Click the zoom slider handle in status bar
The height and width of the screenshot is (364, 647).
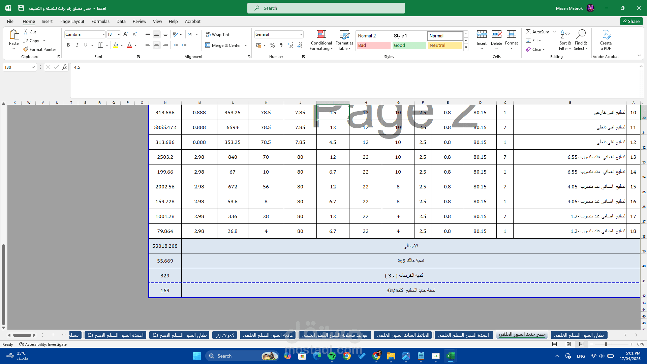606,344
